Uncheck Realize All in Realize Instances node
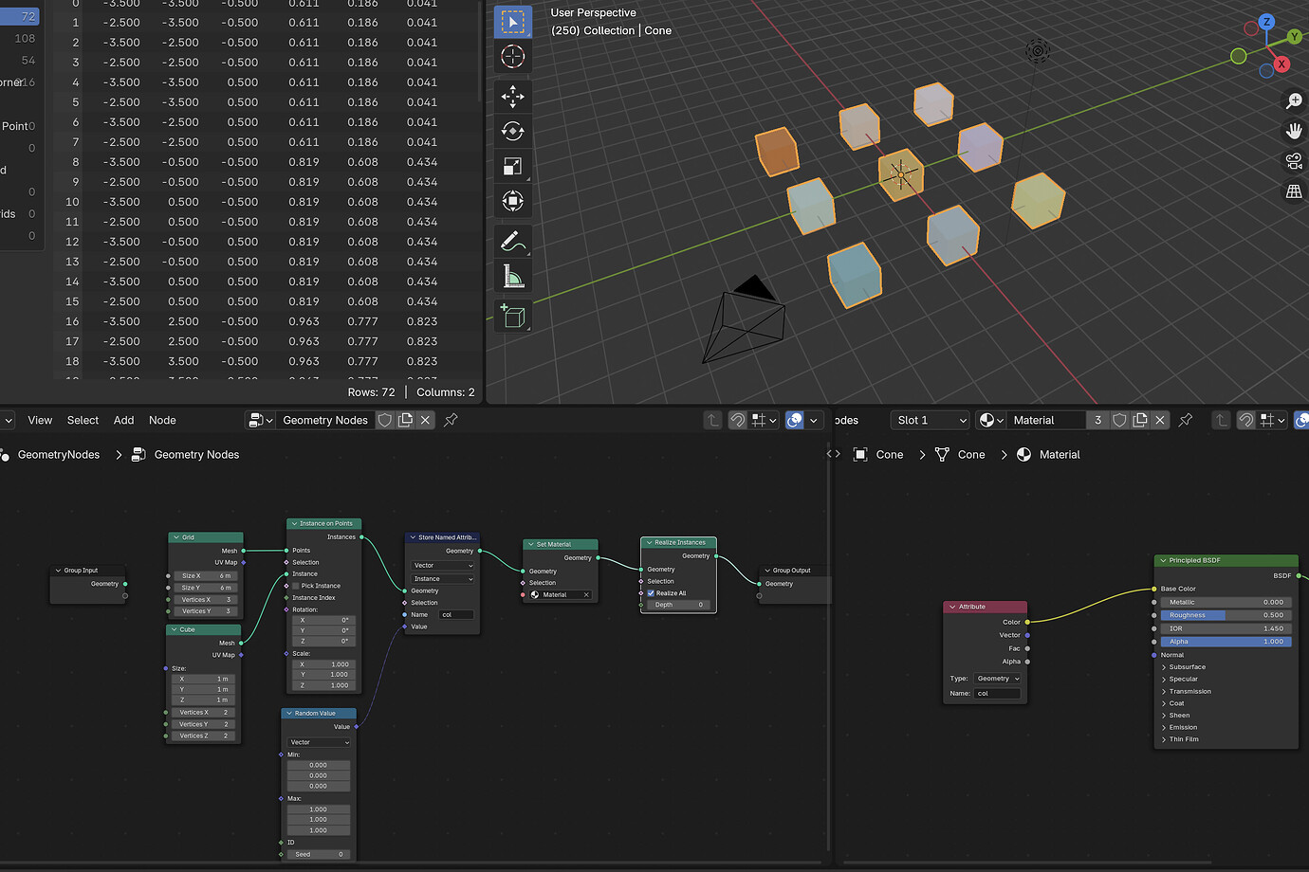Viewport: 1309px width, 872px height. click(x=651, y=593)
